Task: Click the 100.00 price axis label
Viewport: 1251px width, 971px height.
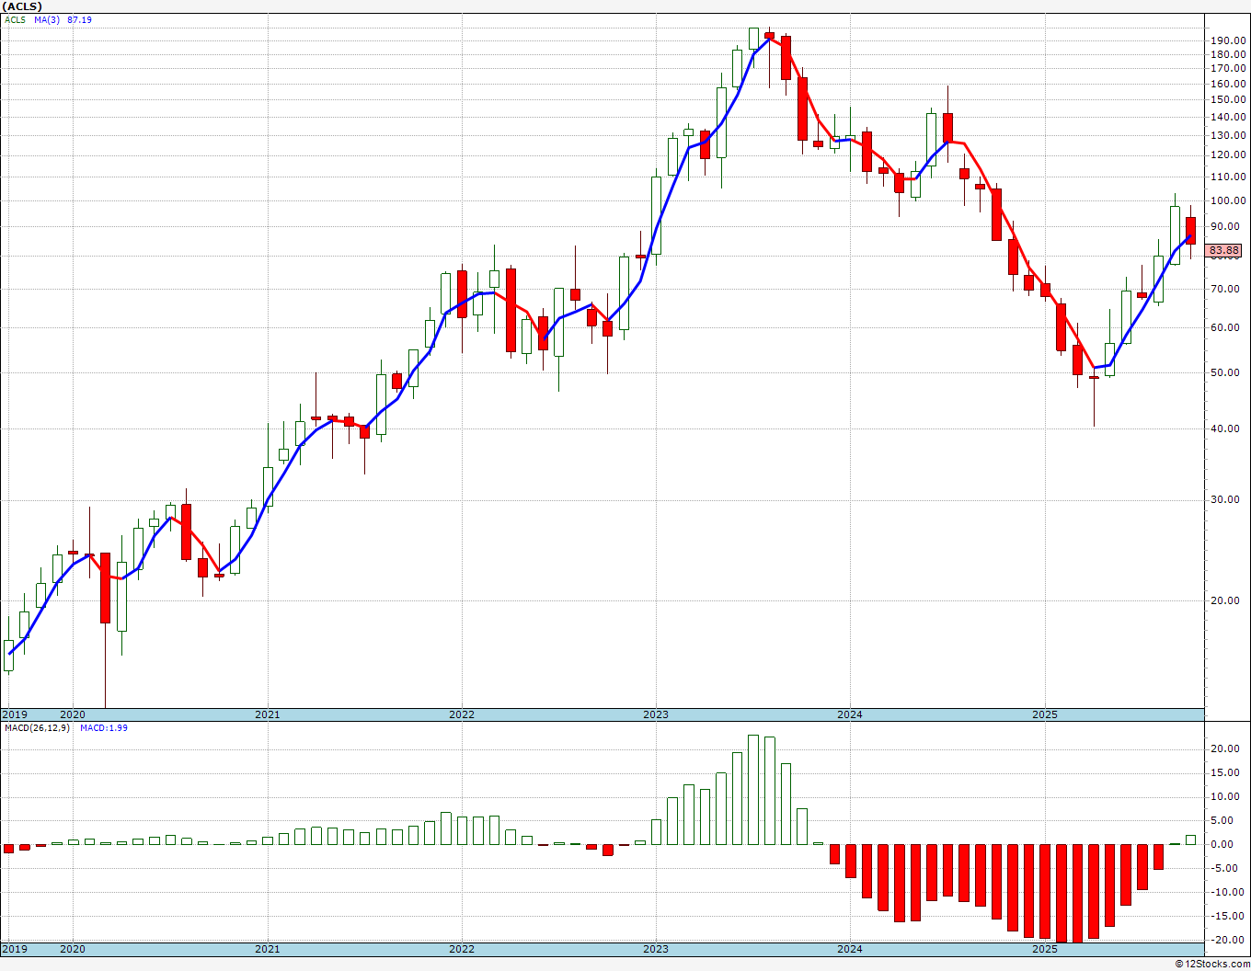Action: click(x=1228, y=200)
